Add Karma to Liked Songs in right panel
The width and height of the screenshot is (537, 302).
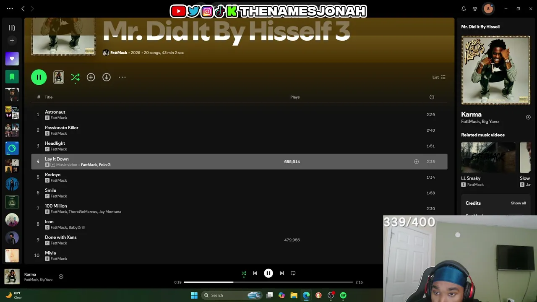click(528, 117)
